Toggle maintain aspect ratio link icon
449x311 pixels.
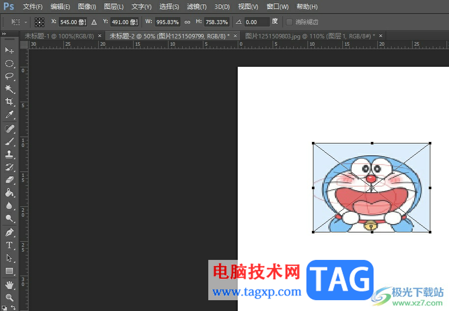point(187,22)
